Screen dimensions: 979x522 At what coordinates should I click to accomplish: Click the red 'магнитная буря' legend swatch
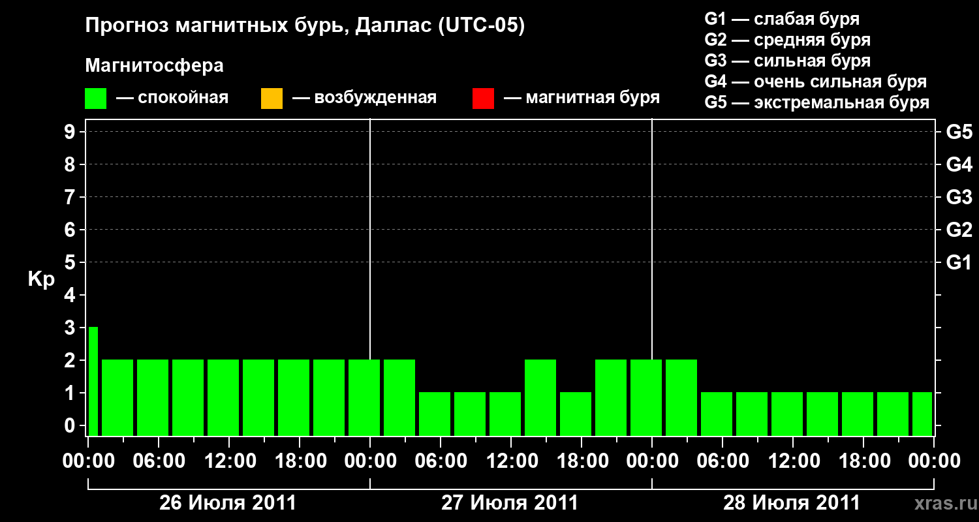click(483, 99)
